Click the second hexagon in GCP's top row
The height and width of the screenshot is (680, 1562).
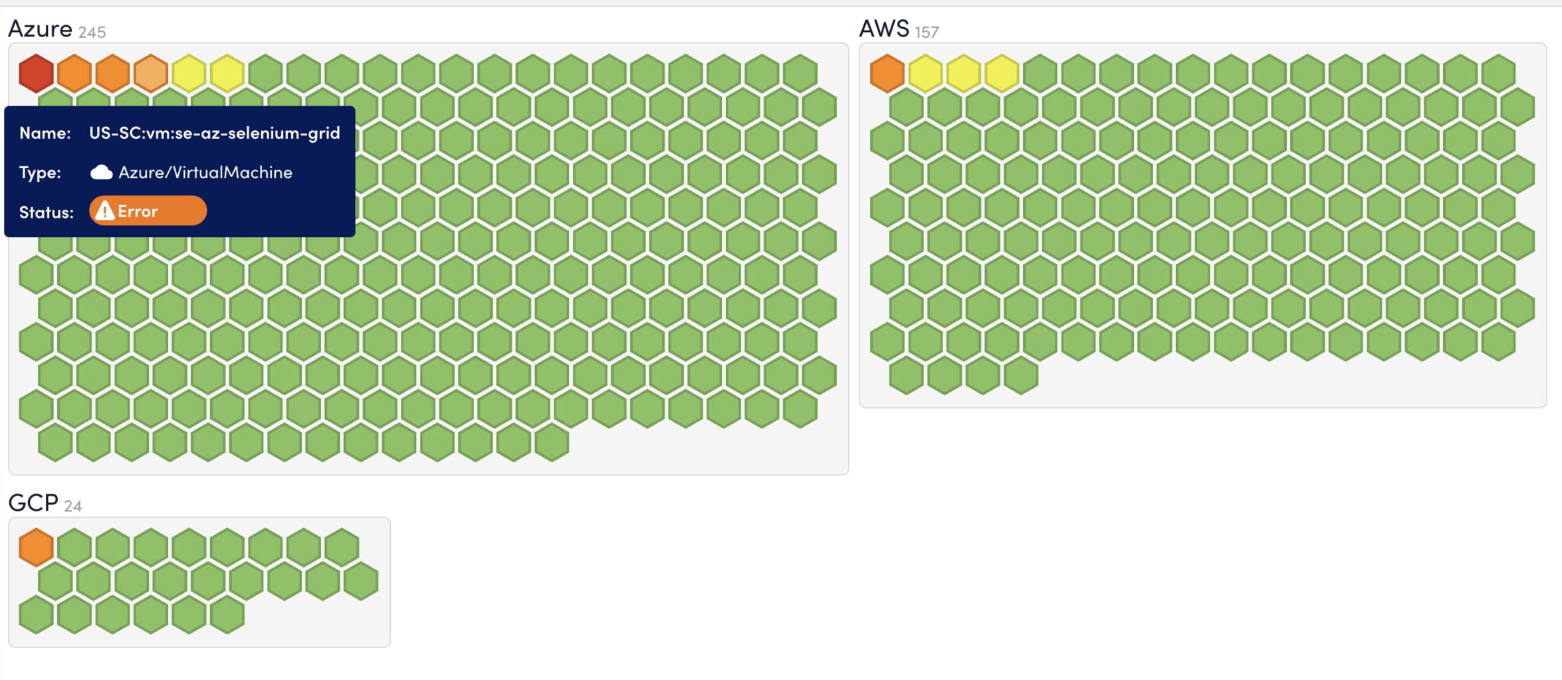point(74,547)
